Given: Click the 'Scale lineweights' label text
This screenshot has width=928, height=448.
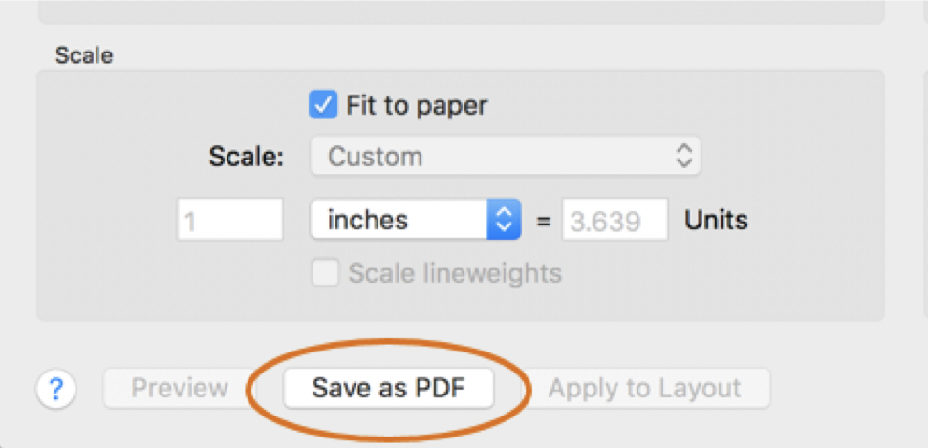Looking at the screenshot, I should [x=454, y=274].
